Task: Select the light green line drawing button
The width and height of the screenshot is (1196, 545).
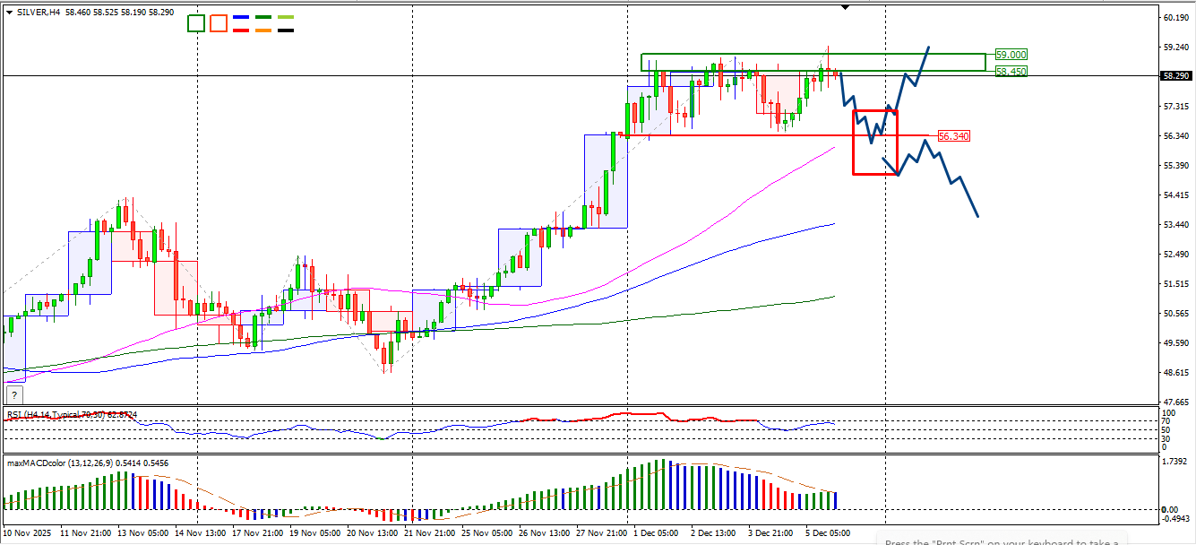Action: pos(286,17)
